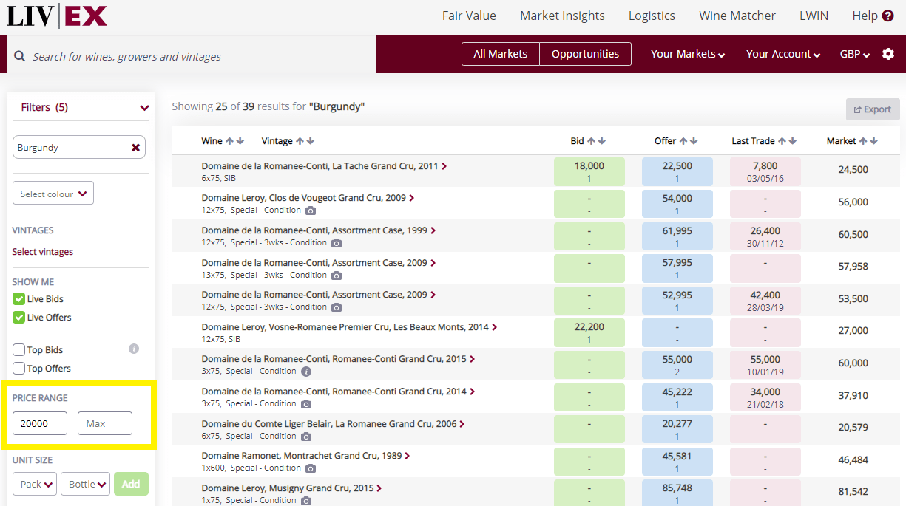Expand Leroy Vosne-Romanee Les Beaux Monts chevron
The height and width of the screenshot is (506, 906).
495,327
